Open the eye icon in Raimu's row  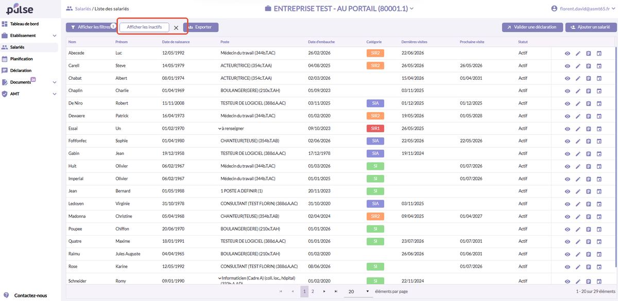pos(567,254)
